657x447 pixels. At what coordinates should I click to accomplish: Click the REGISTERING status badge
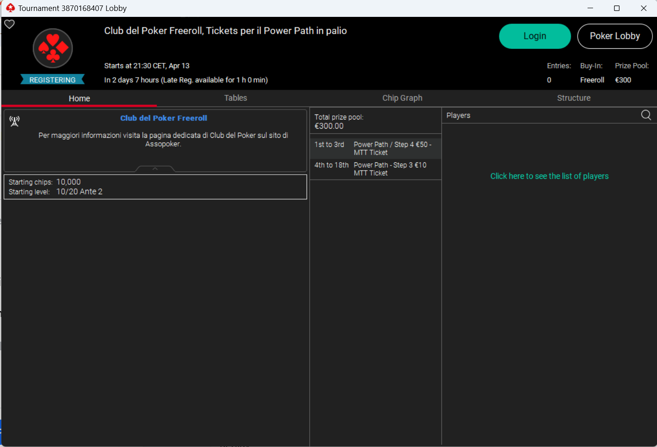point(53,80)
